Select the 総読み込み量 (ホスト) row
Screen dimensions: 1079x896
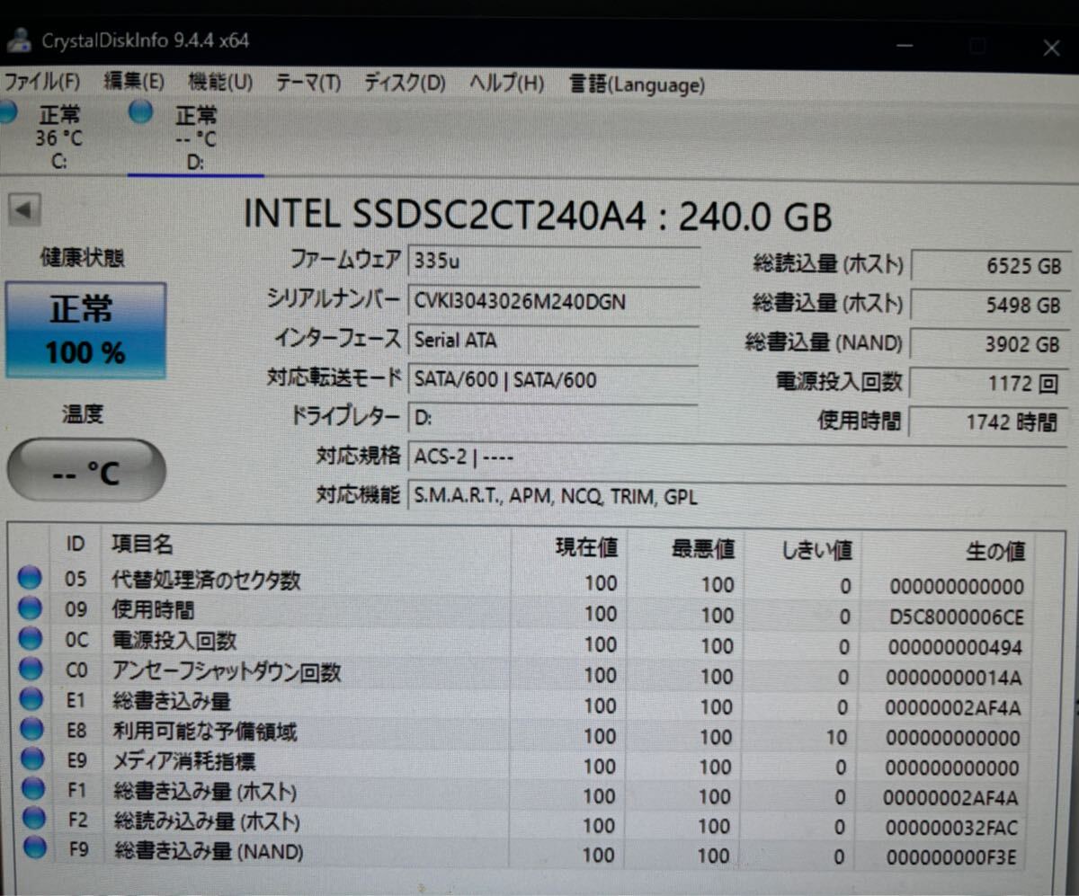tap(207, 821)
